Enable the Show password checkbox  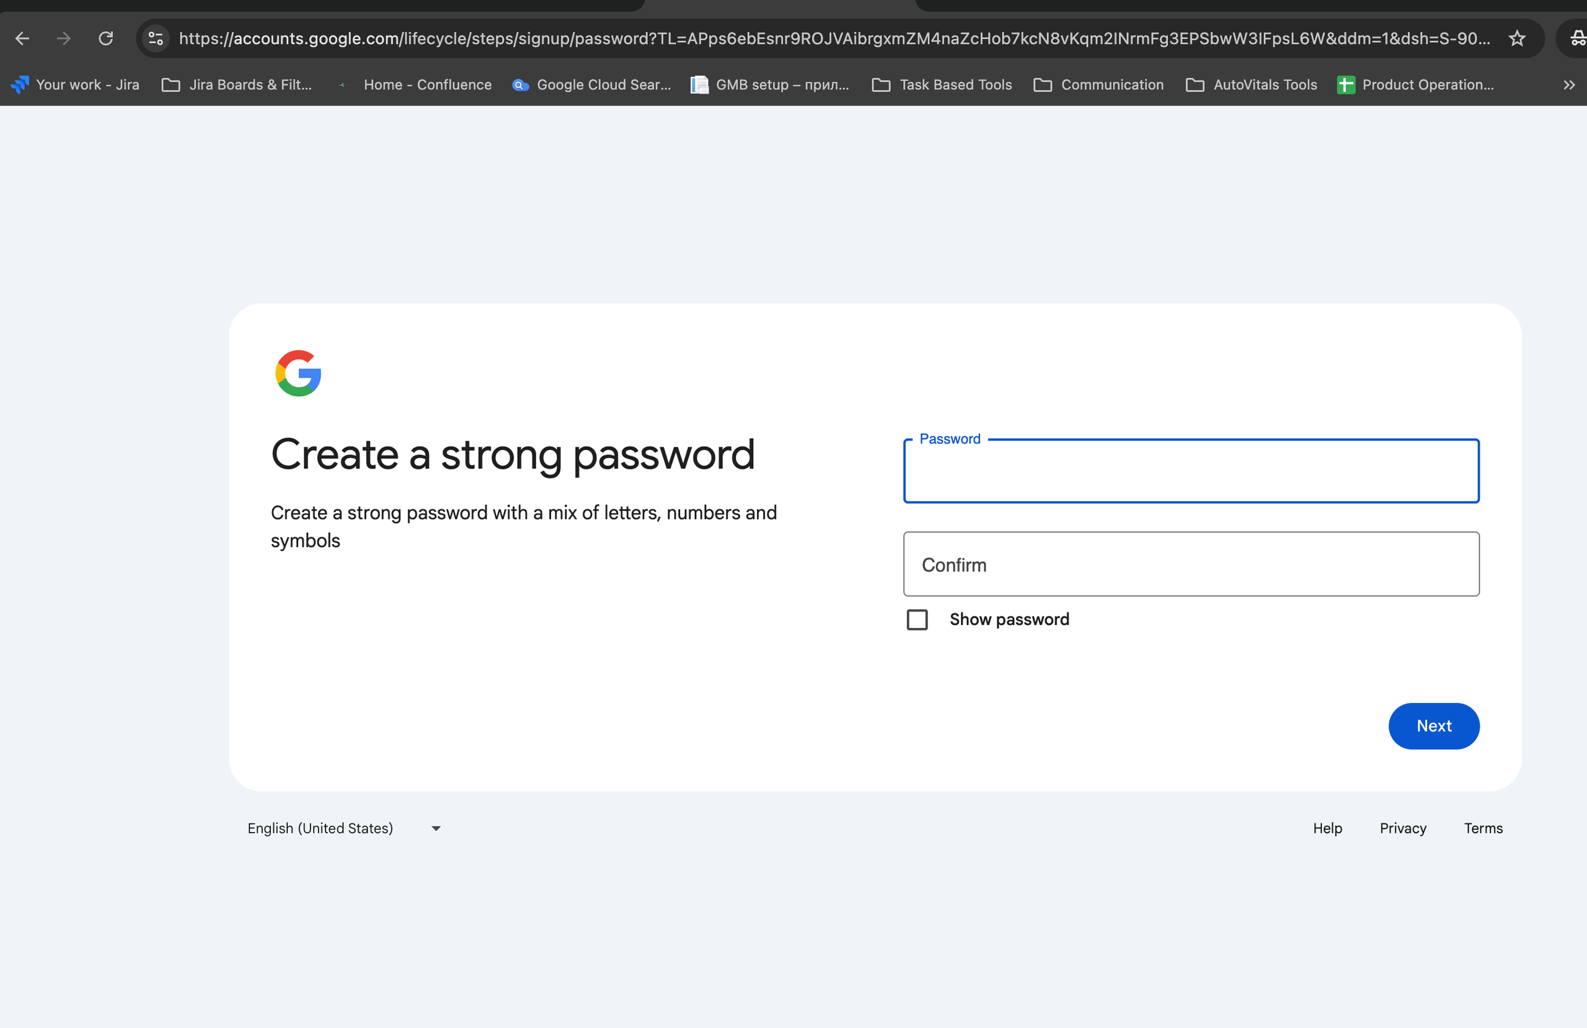(917, 620)
